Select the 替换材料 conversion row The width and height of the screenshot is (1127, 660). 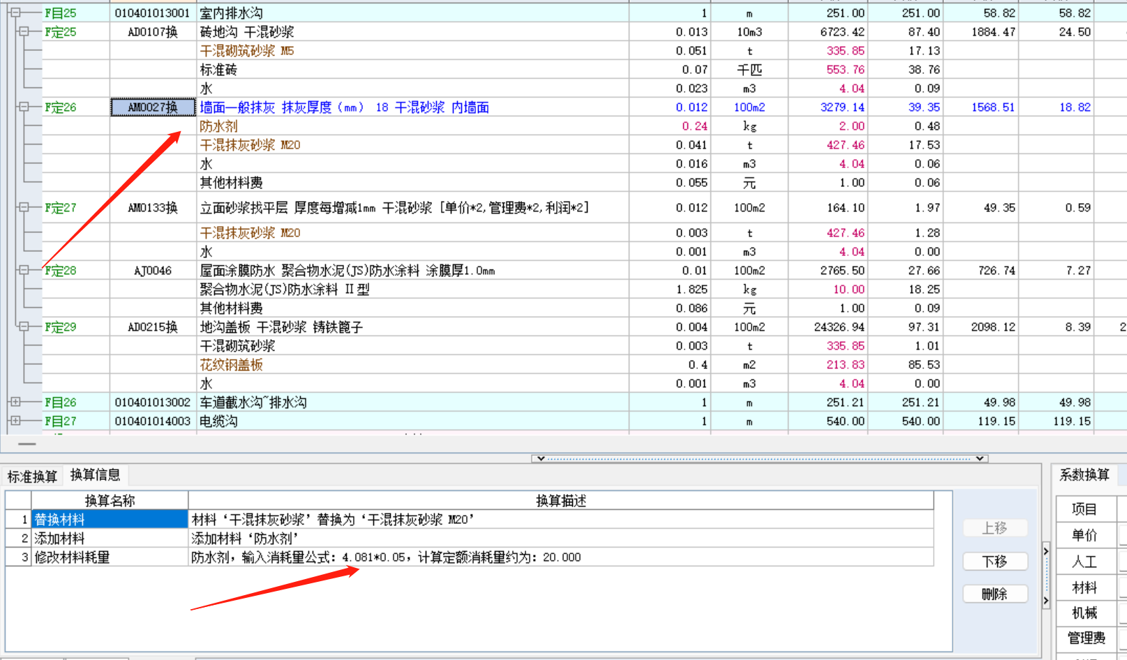[469, 520]
